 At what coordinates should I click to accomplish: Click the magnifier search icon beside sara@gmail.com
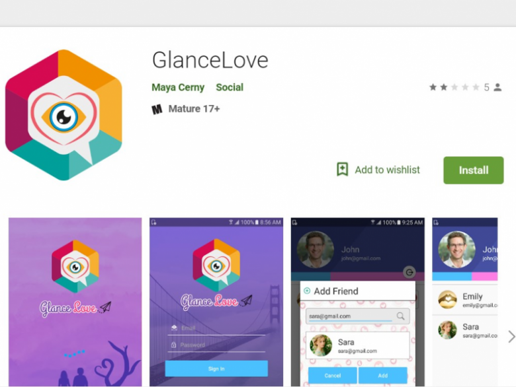click(400, 316)
